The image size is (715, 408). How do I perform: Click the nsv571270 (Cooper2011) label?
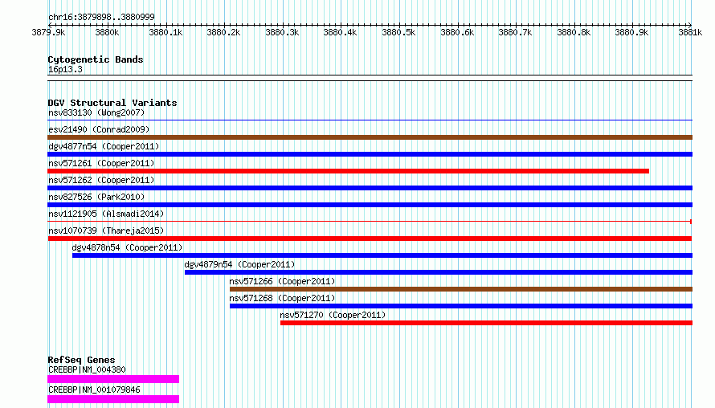pyautogui.click(x=333, y=315)
